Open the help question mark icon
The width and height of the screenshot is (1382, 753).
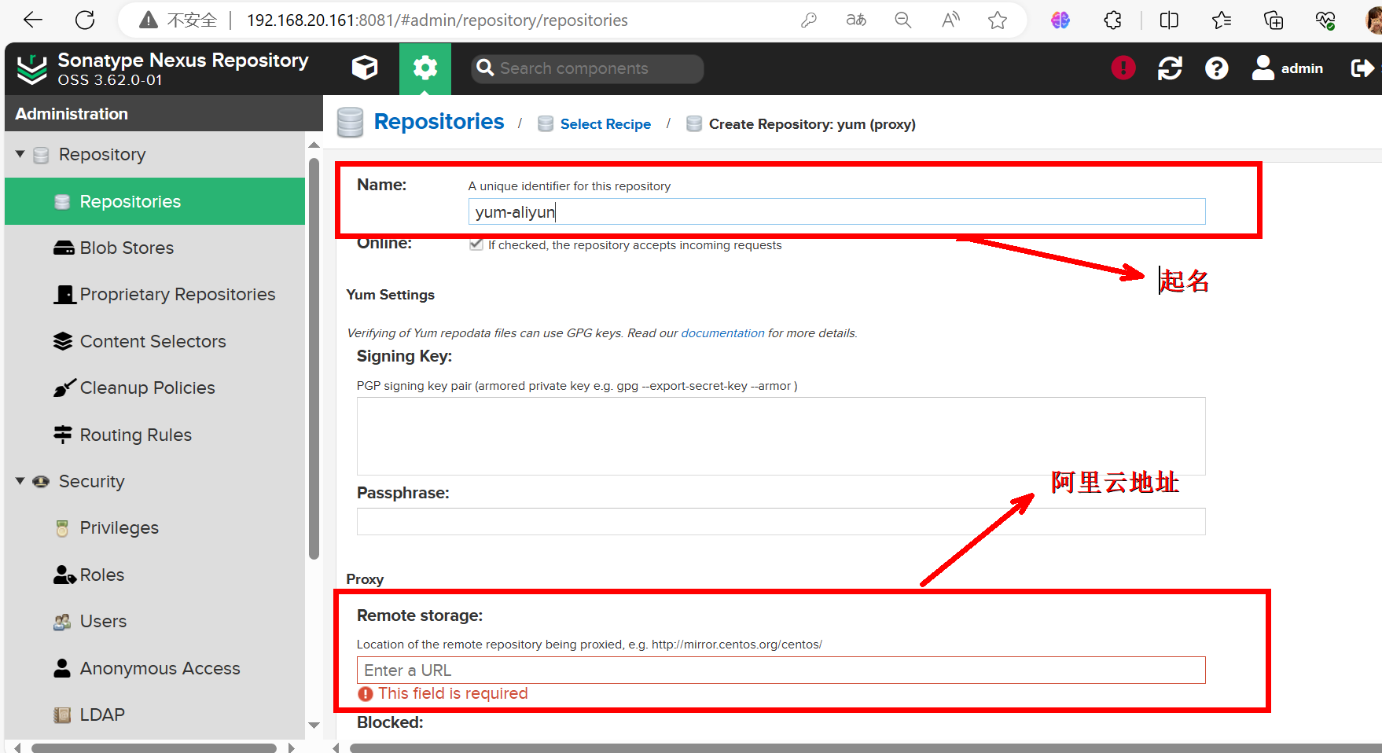1216,68
